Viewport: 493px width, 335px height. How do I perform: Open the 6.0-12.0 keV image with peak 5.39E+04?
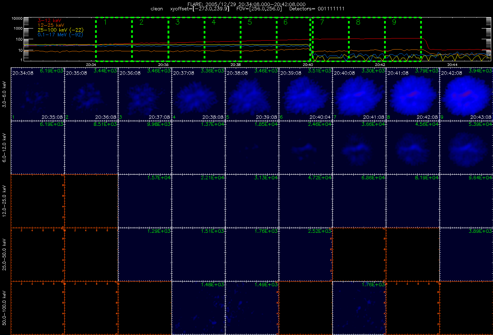pyautogui.click(x=466, y=148)
